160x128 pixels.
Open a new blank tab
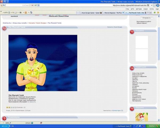pos(78,13)
